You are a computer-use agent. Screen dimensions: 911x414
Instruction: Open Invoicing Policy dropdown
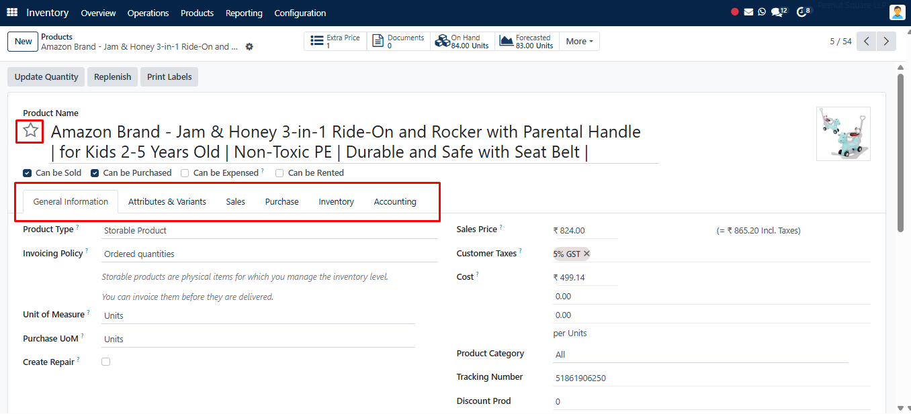[x=269, y=254]
